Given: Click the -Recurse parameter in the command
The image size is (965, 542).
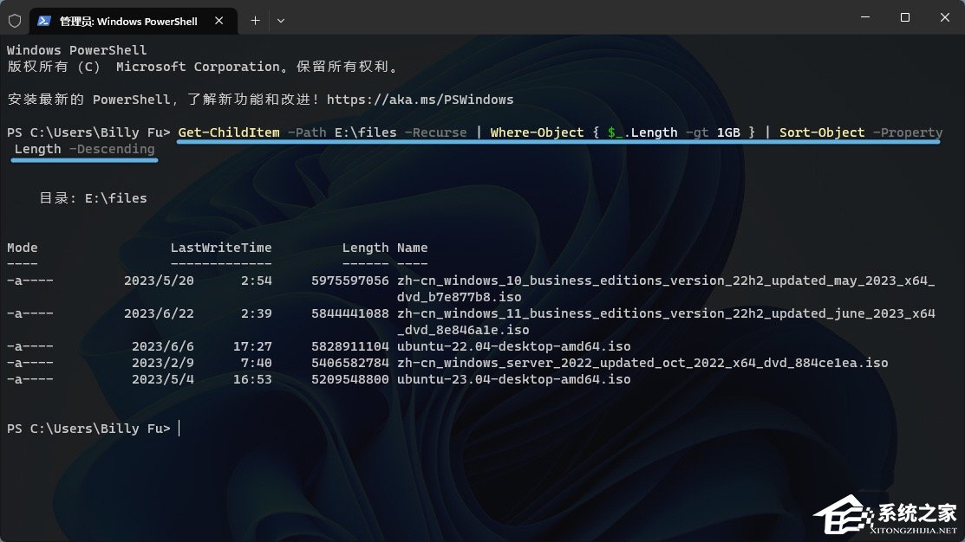Looking at the screenshot, I should click(436, 132).
